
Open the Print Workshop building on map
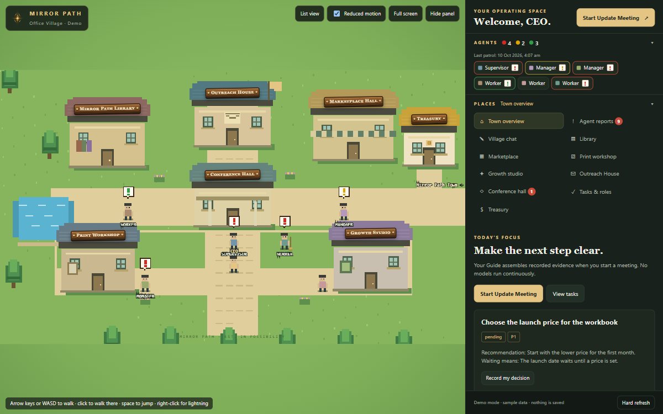pos(98,257)
